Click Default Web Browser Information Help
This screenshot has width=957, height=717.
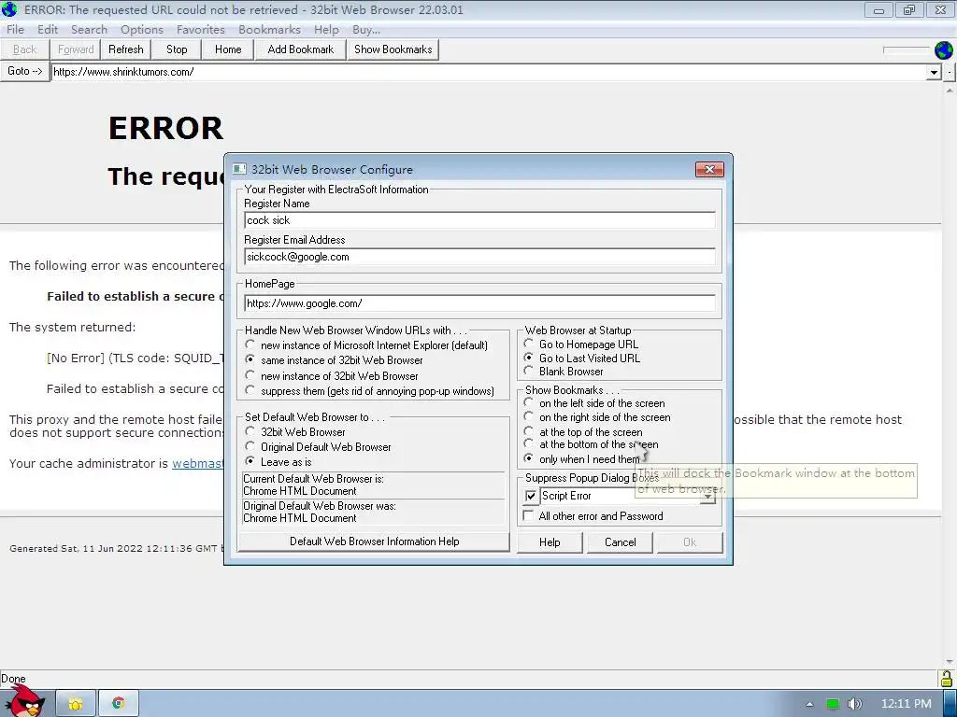point(374,541)
